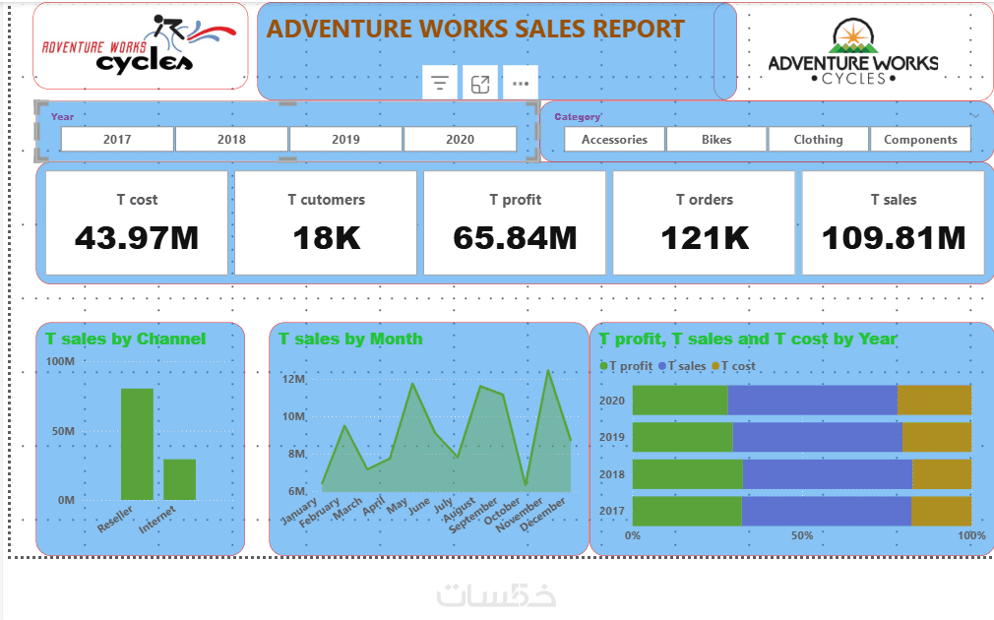Click the 50% axis label in year chart

[x=801, y=535]
